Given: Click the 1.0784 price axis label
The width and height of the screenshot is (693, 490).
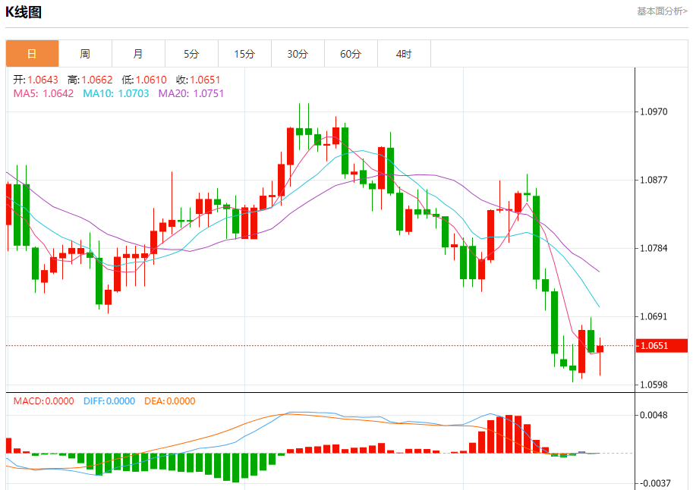Looking at the screenshot, I should [x=654, y=248].
